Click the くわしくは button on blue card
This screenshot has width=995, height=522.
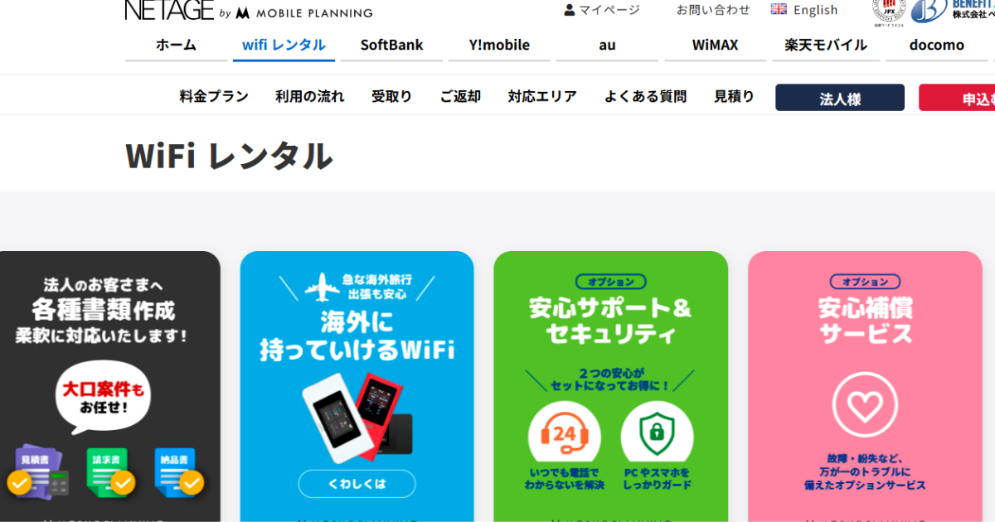(x=357, y=484)
